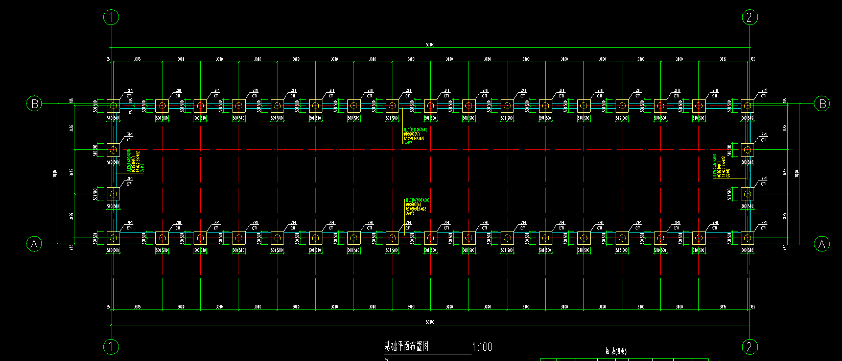Click the top-left axis bubble numbered 1

pos(111,17)
